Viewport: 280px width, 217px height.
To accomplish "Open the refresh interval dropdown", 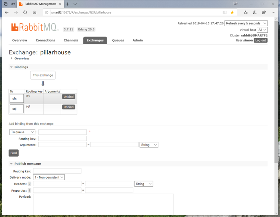I will [246, 23].
